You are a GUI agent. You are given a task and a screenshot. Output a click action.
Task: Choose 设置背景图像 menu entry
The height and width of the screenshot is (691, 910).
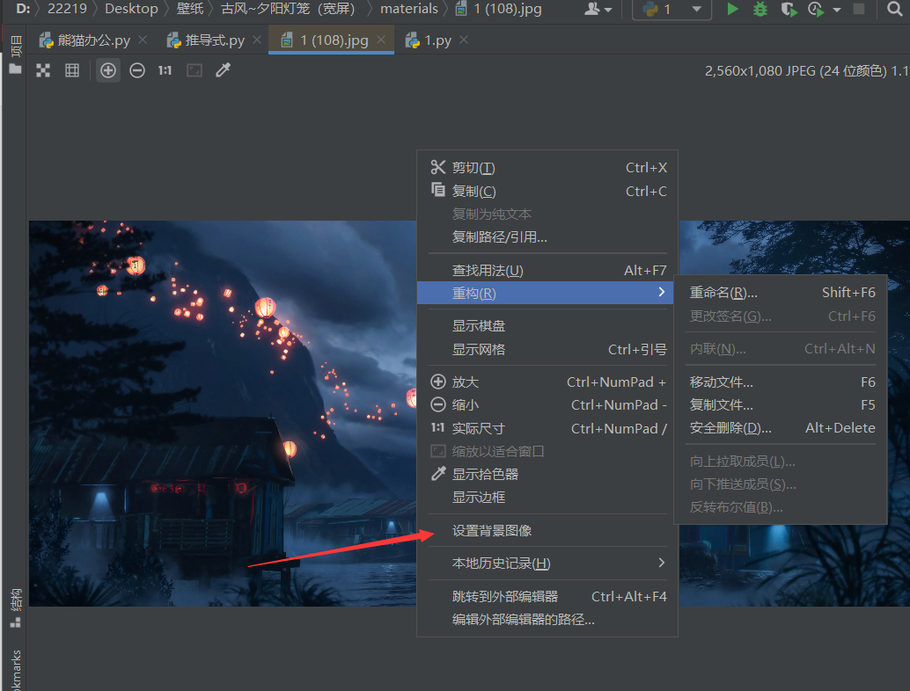(x=547, y=530)
